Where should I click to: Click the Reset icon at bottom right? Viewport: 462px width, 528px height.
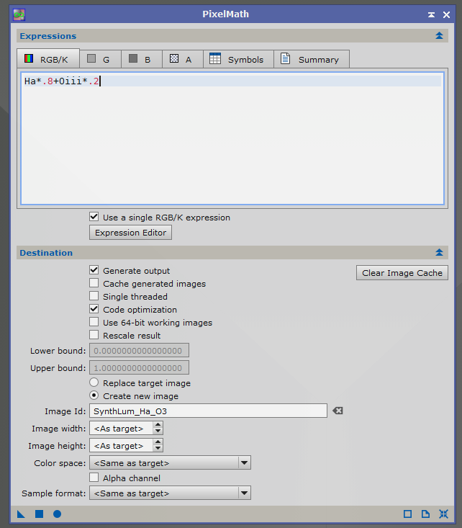click(x=443, y=514)
